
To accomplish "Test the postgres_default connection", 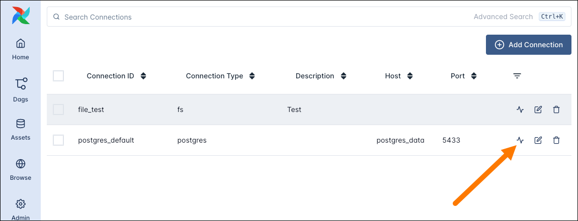I will click(520, 140).
